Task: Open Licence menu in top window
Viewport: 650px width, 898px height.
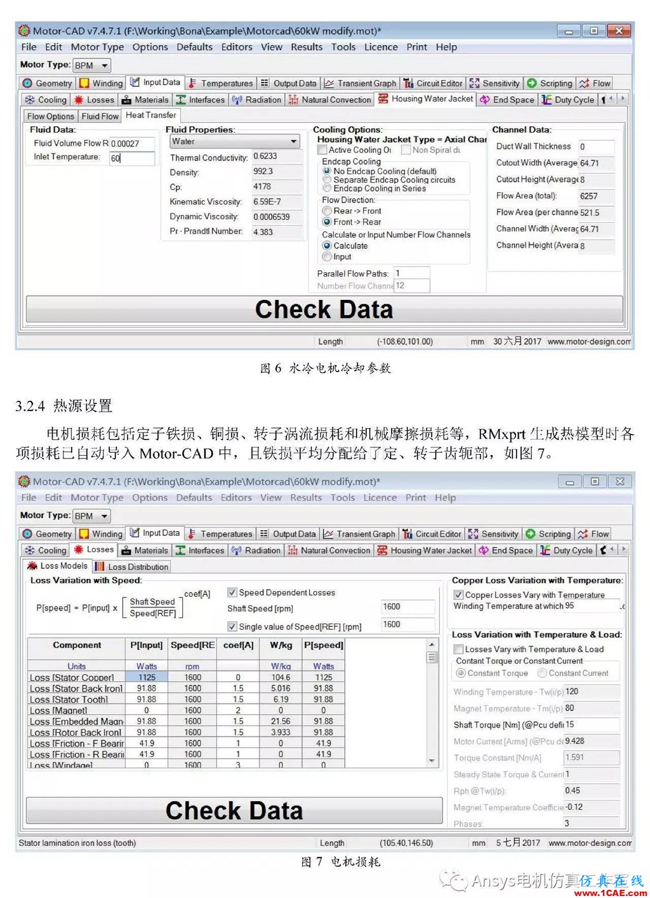Action: point(381,47)
